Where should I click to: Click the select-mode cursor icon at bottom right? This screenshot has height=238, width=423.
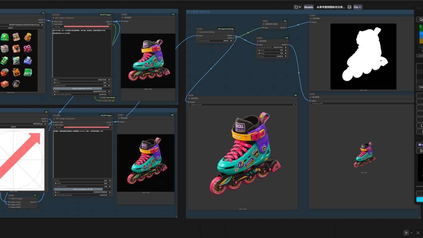(x=406, y=233)
